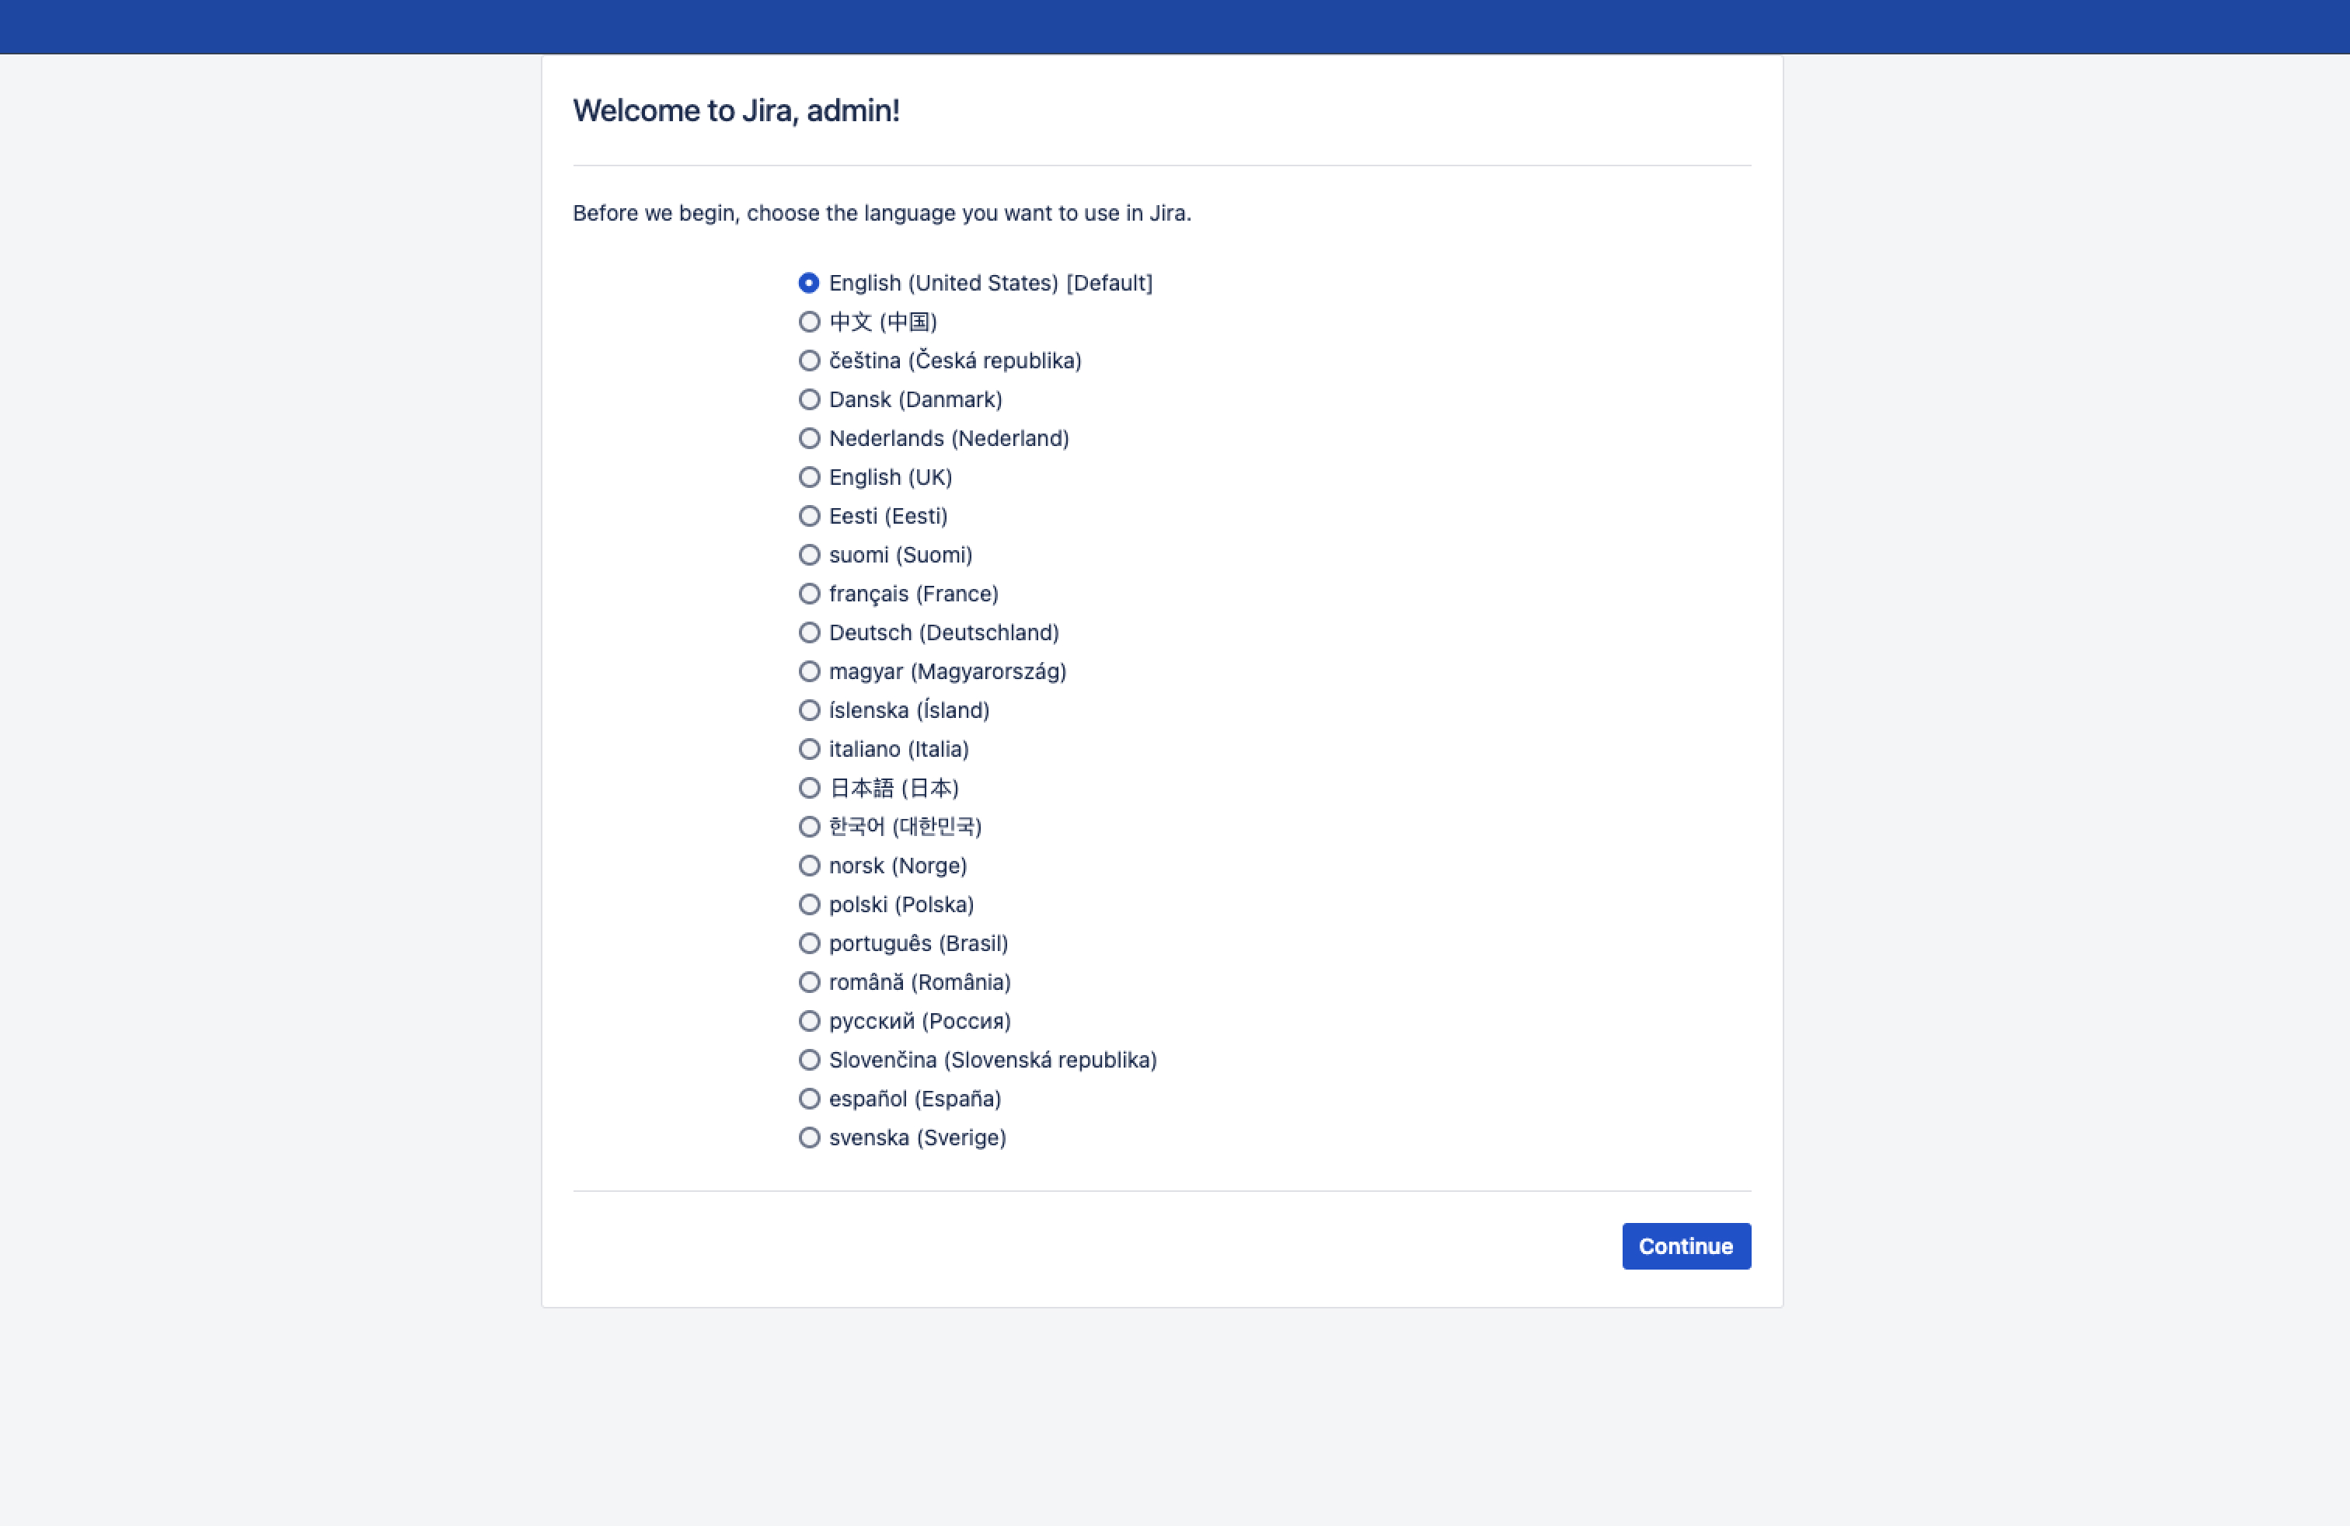Choose Korean 한국어 (대한민국) language
This screenshot has height=1526, width=2350.
coord(809,827)
